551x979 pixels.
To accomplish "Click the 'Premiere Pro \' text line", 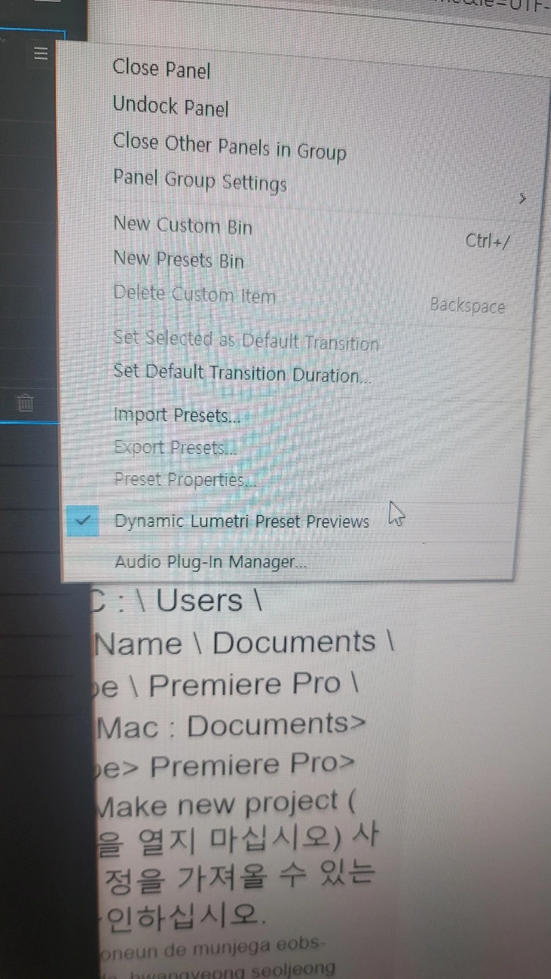I will tap(253, 685).
